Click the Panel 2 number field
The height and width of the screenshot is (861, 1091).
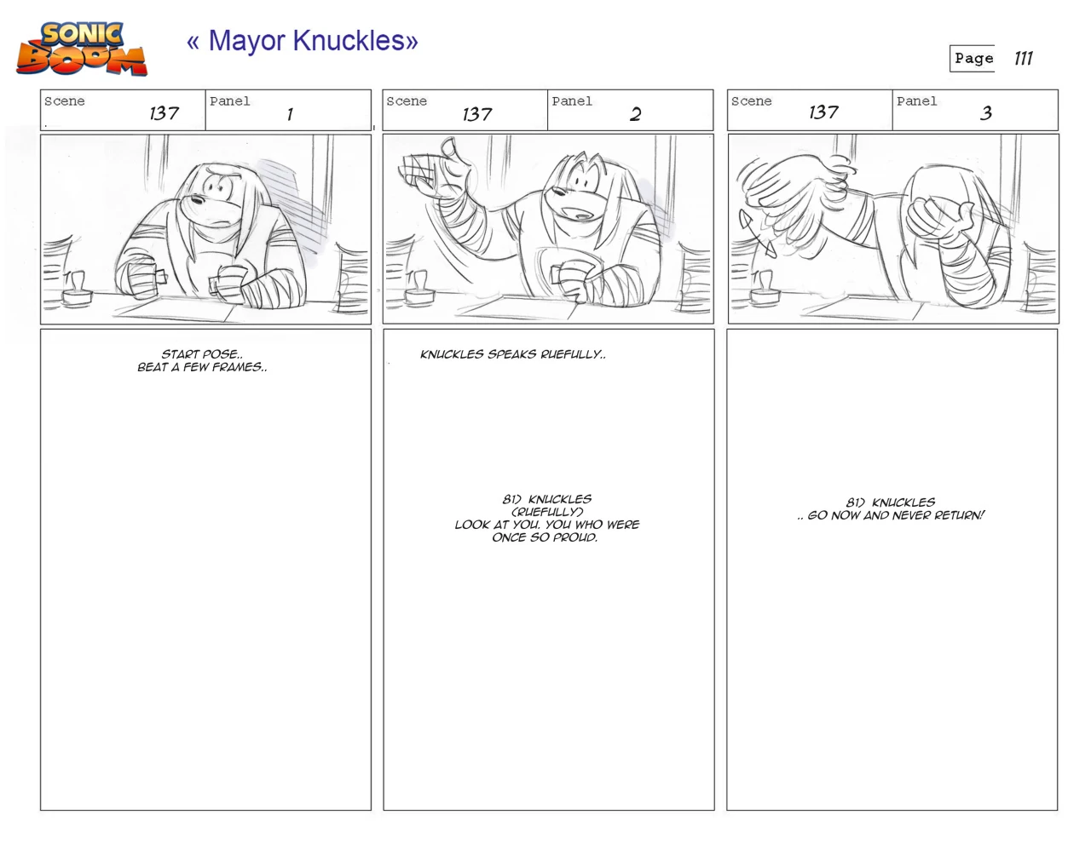631,110
